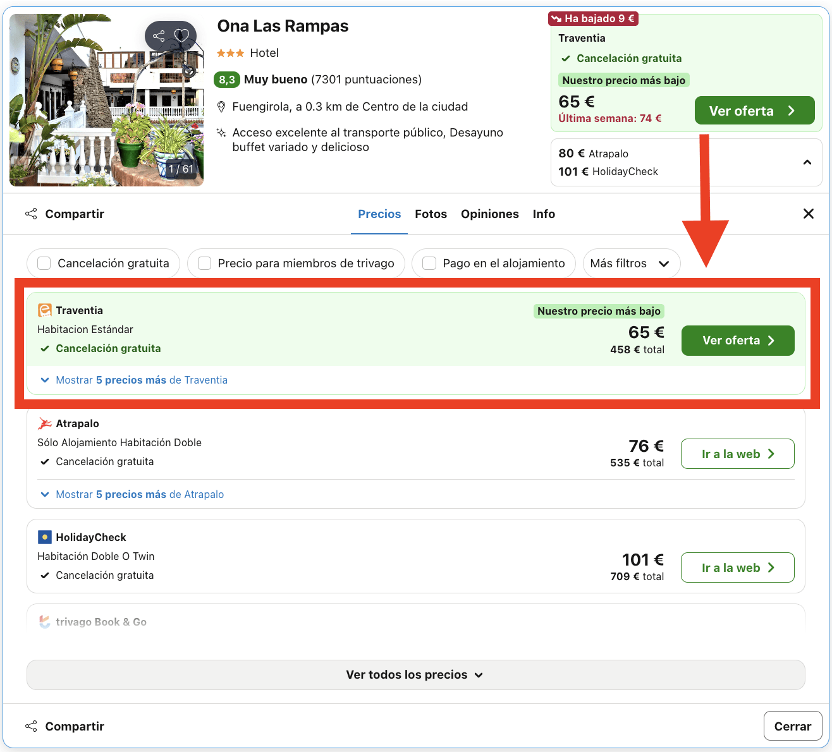Expand Mostrar 5 precios más de Atrapalo

[x=132, y=494]
